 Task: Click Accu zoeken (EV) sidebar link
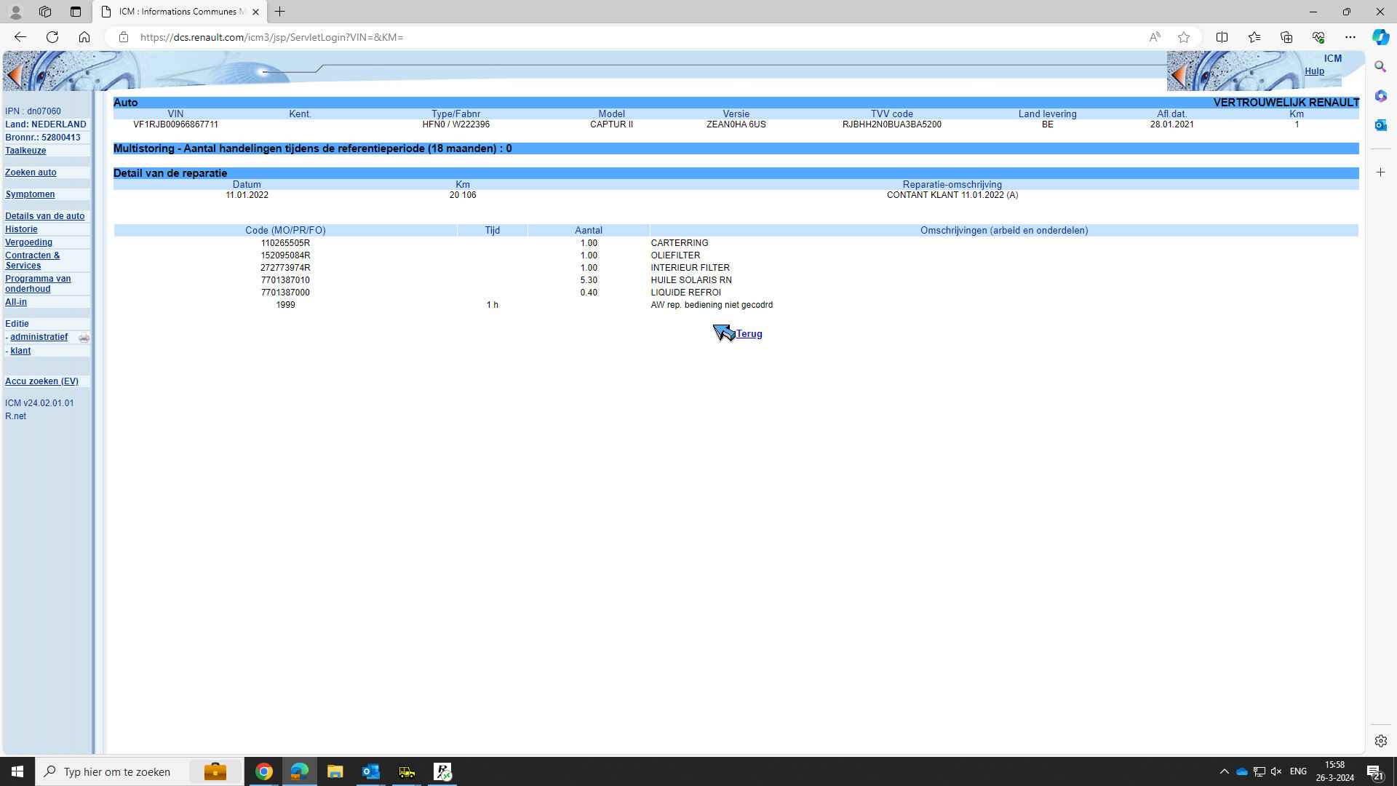pos(42,381)
